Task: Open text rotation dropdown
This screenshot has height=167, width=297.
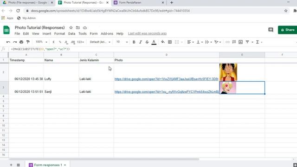Action: [x=218, y=42]
